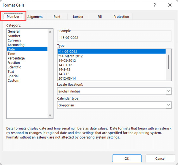The width and height of the screenshot is (178, 165).
Task: Open the Font tab
Action: coord(57,17)
